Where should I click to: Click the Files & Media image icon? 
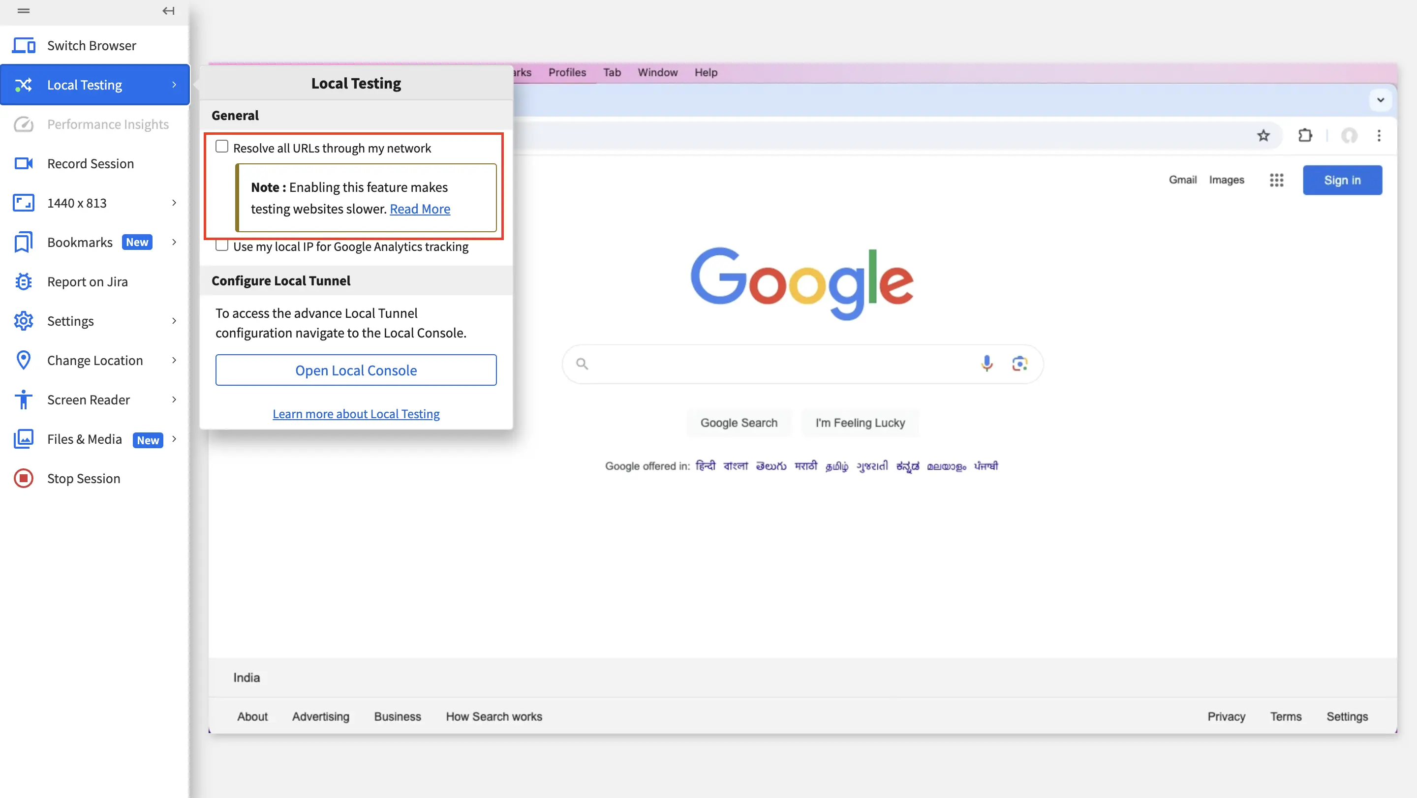pos(24,439)
